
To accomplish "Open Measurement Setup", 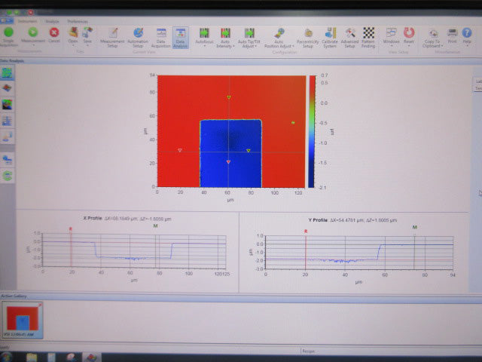I will click(113, 35).
